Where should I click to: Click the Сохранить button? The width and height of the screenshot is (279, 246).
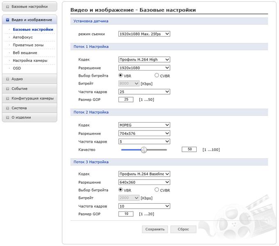point(155,229)
